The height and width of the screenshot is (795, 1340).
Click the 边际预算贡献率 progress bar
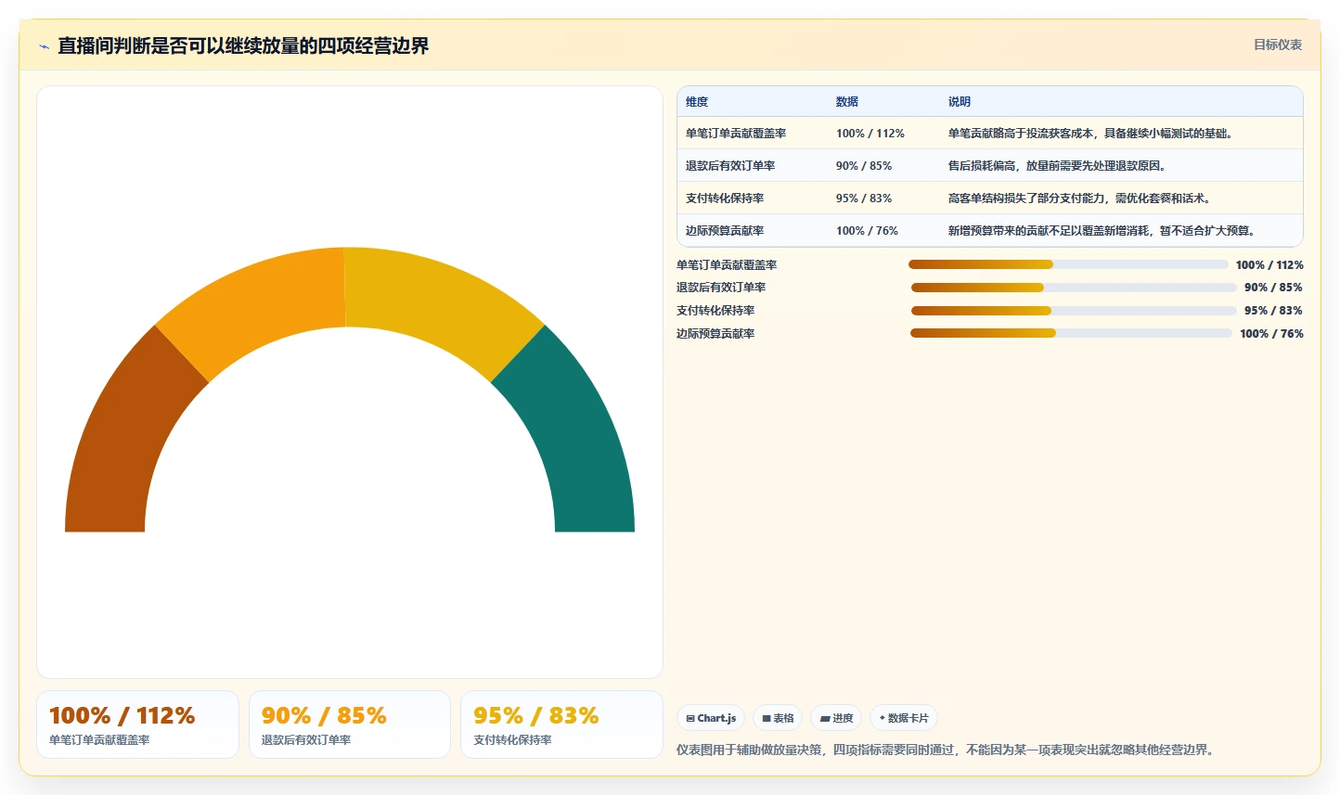tap(1071, 334)
